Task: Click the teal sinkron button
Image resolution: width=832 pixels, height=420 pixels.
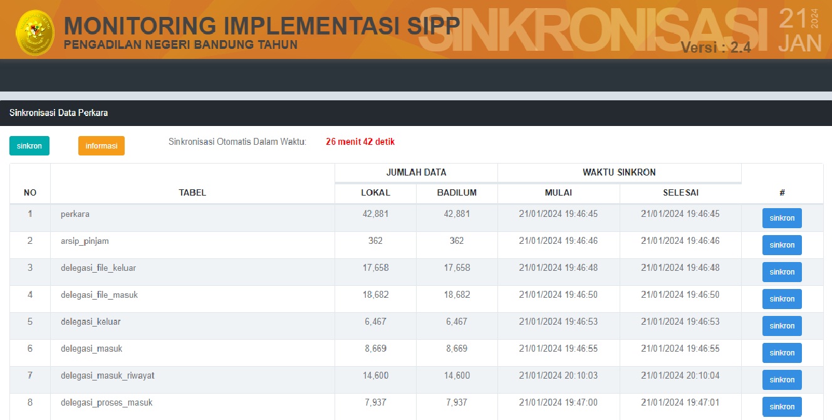Action: point(29,146)
